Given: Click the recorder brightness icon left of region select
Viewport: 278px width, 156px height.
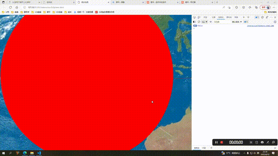Looking at the screenshot, I should (x=251, y=143).
